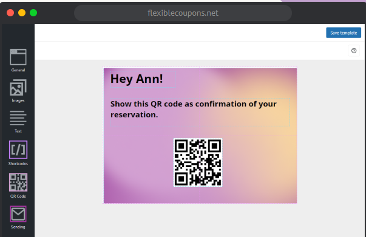Open the Images panel icon

click(x=18, y=88)
